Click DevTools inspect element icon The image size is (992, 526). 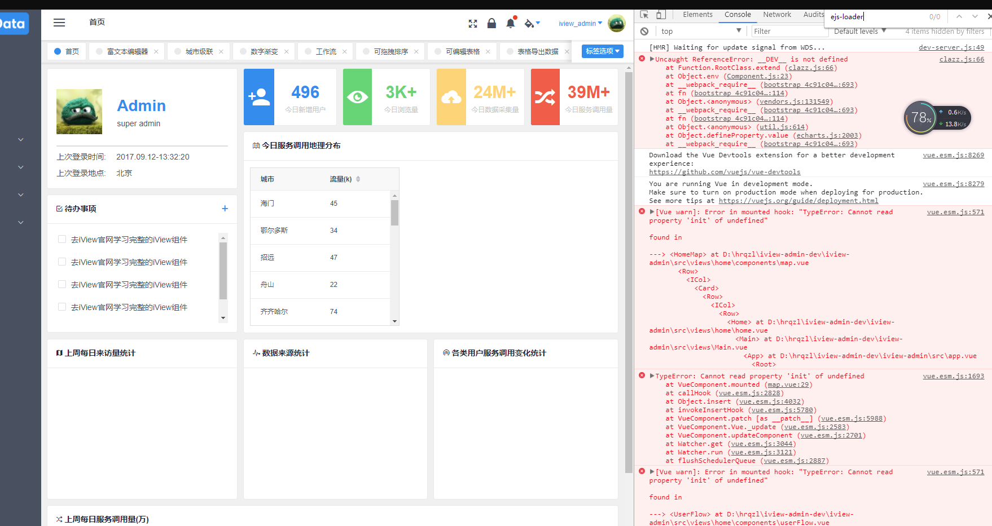(644, 15)
